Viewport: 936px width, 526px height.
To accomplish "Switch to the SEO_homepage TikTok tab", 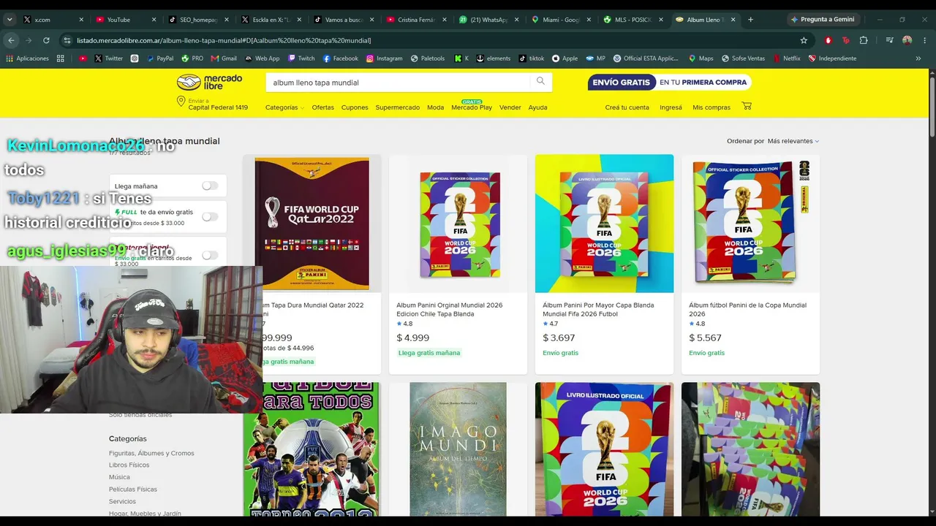I will [x=199, y=20].
